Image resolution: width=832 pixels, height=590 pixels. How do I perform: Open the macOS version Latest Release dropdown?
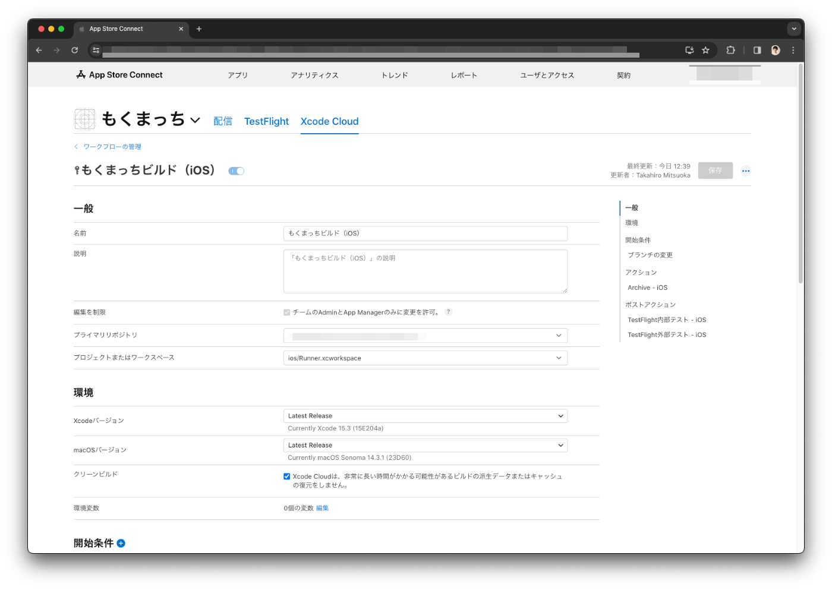point(426,445)
